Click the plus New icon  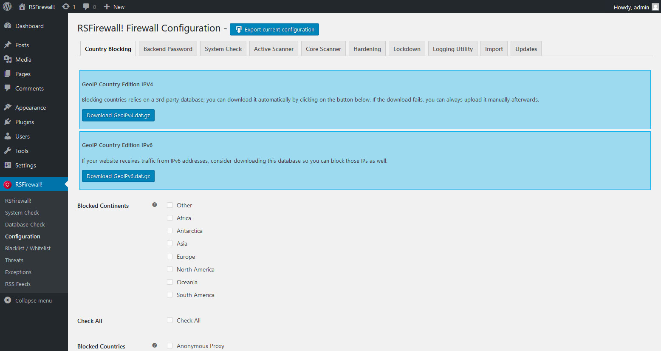click(x=107, y=7)
